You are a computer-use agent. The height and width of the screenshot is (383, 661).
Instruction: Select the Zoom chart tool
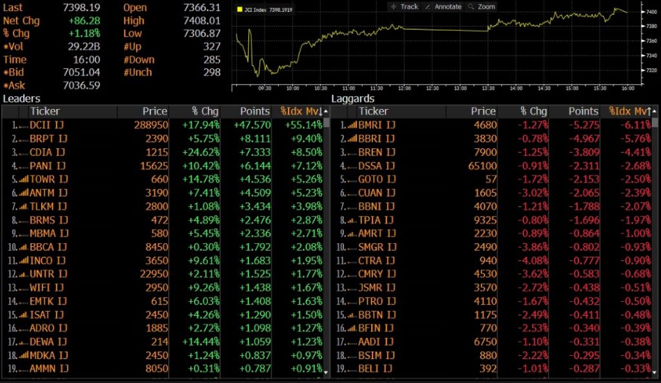tap(482, 6)
